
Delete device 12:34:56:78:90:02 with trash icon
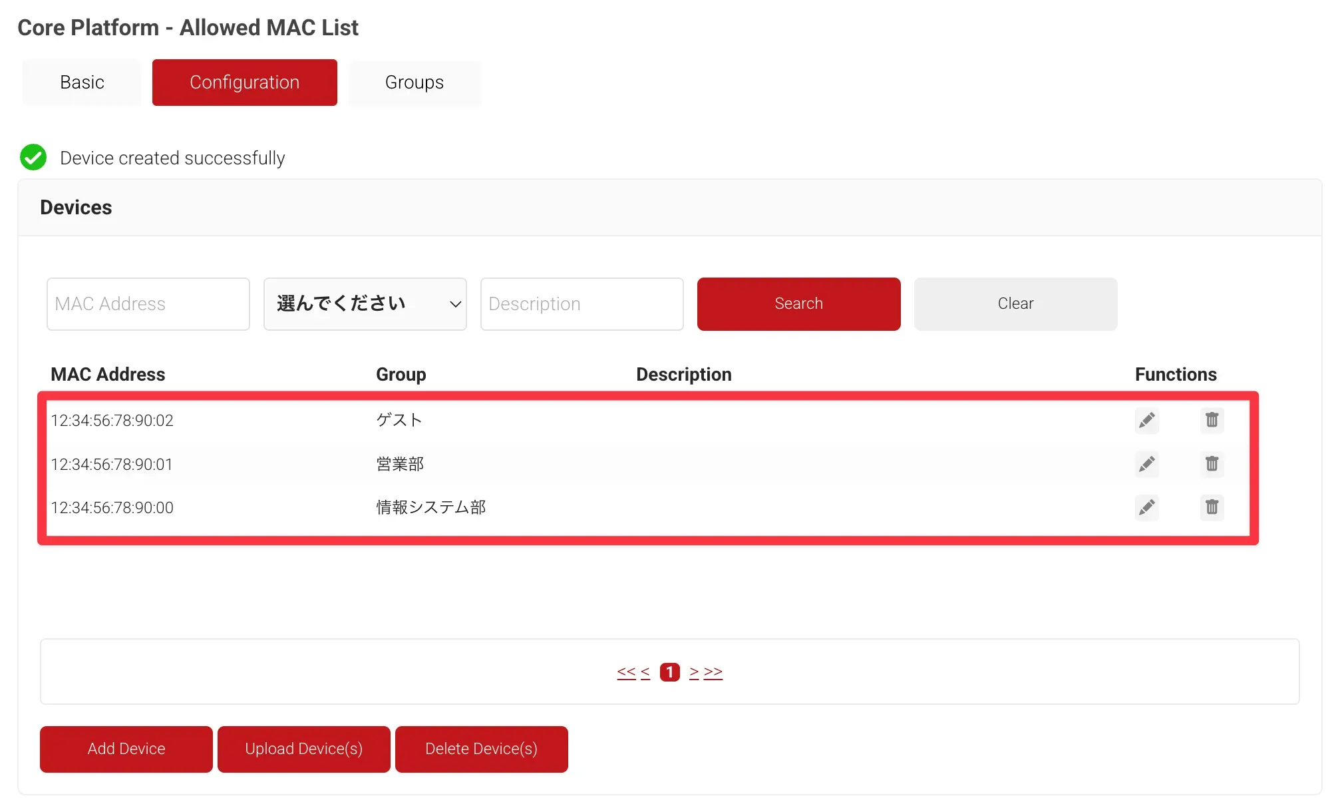[x=1212, y=420]
